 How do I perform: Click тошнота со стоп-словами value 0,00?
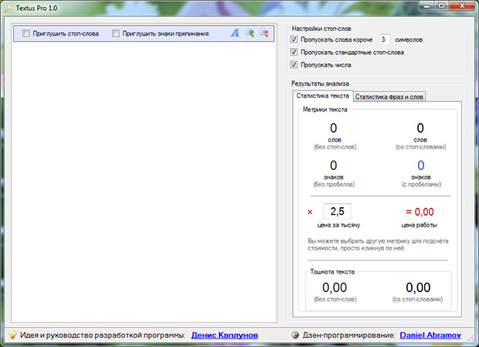pos(418,287)
